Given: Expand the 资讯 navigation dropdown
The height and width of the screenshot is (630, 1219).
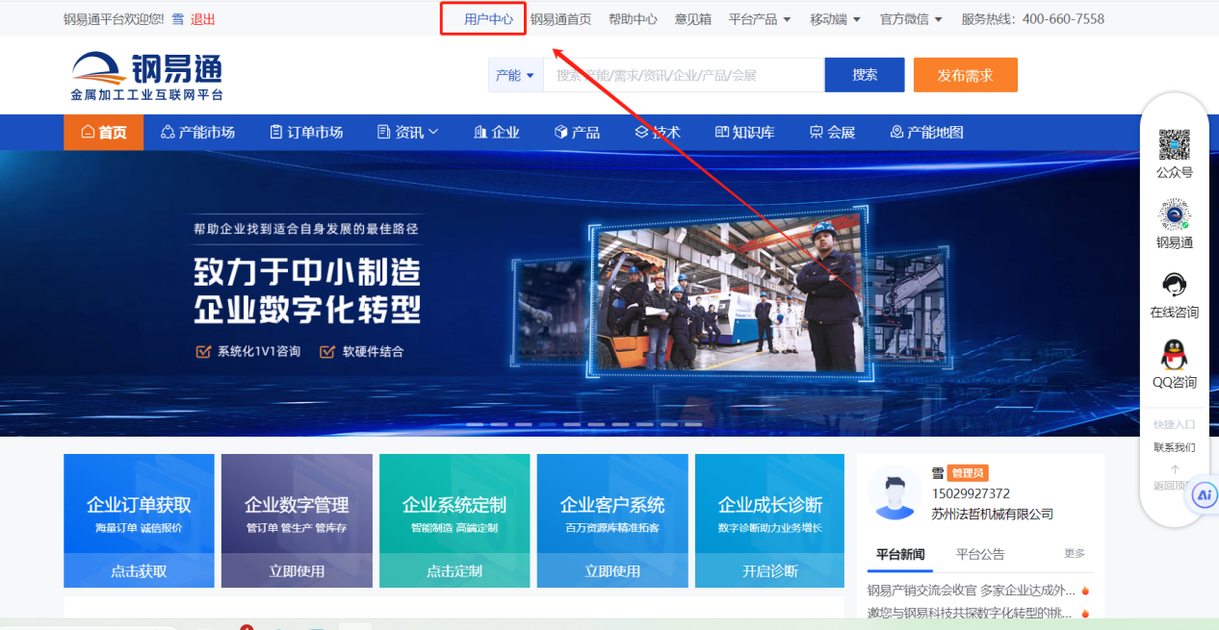Looking at the screenshot, I should pyautogui.click(x=408, y=133).
